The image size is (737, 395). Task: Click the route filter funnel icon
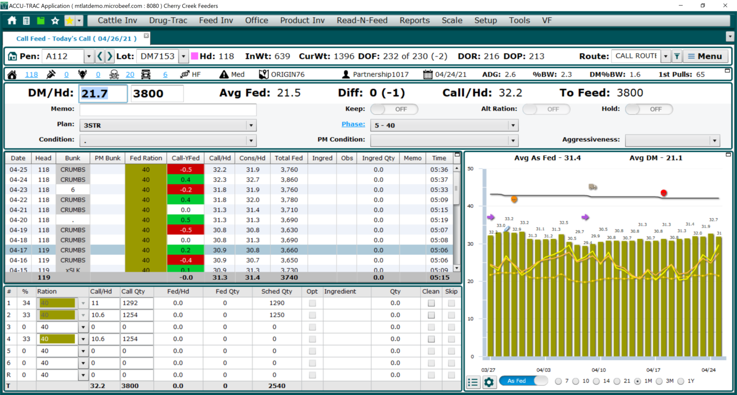click(x=677, y=56)
